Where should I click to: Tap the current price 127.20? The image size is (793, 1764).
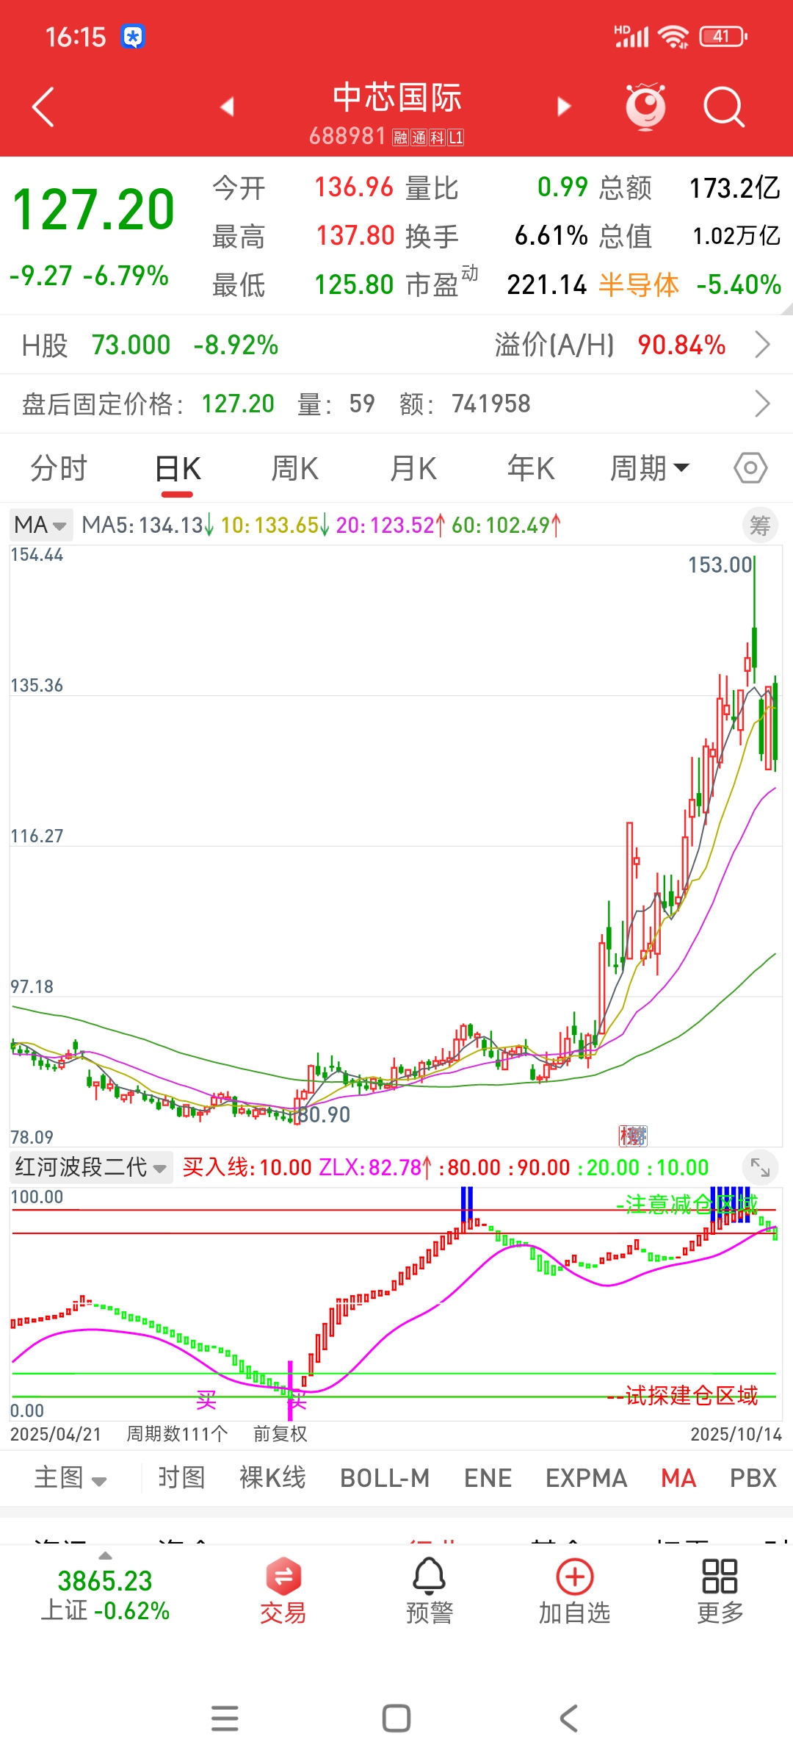click(93, 209)
